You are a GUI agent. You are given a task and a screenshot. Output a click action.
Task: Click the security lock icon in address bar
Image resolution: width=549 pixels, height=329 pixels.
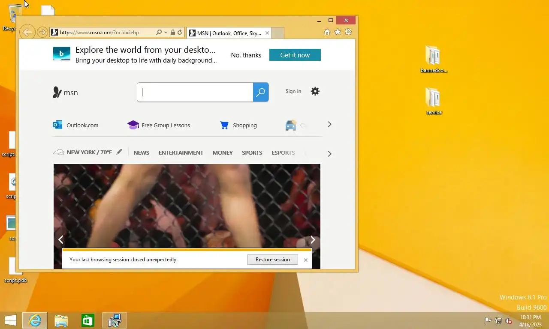click(173, 33)
